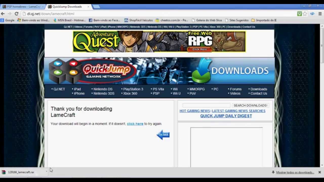Click the SEARCH DOWNLOADS! button
This screenshot has width=324, height=182.
click(x=250, y=105)
